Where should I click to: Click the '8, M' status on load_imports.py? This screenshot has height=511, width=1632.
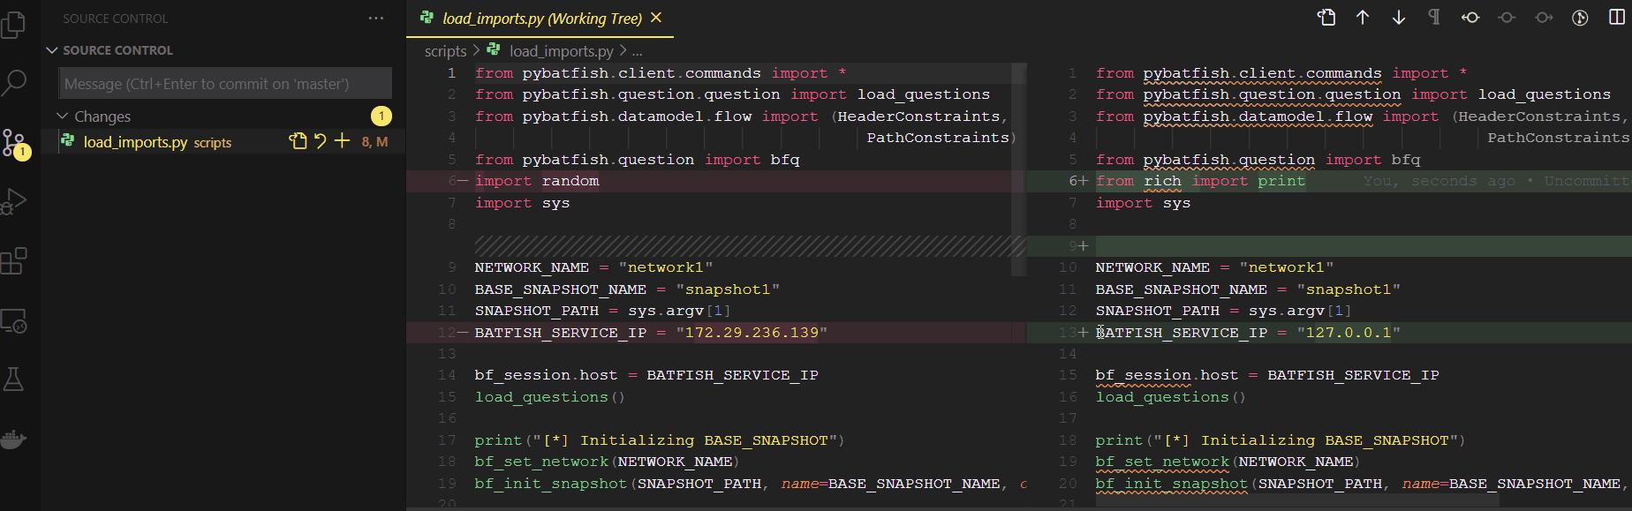click(374, 141)
